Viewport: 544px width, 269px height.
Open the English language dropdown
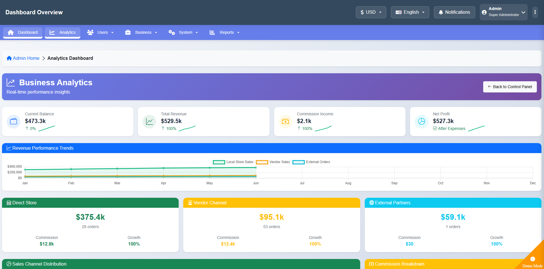click(410, 12)
